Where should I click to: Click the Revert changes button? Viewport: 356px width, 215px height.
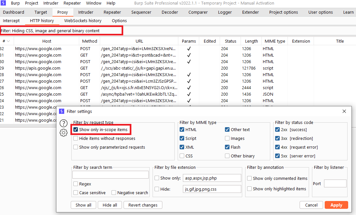tap(143, 205)
